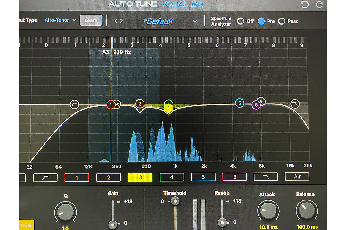Screen dimensions: 346x230
Task: Go to next preset arrow
Action: point(122,21)
